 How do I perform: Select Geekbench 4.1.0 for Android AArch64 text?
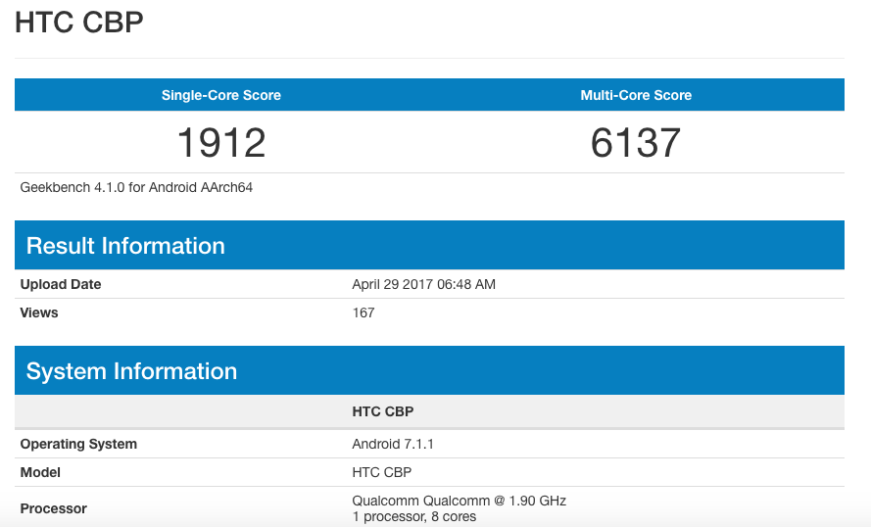pyautogui.click(x=136, y=188)
